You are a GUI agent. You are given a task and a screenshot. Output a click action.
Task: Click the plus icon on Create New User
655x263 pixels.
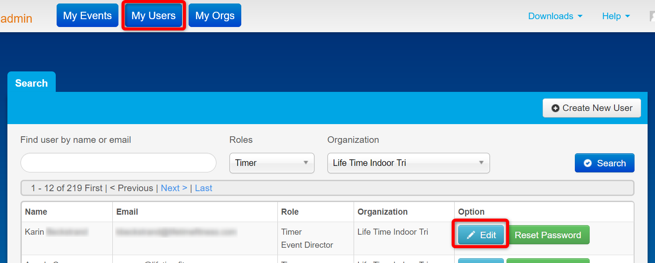coord(555,108)
